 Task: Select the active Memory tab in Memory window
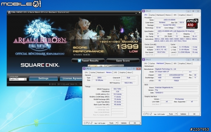tap(109, 72)
